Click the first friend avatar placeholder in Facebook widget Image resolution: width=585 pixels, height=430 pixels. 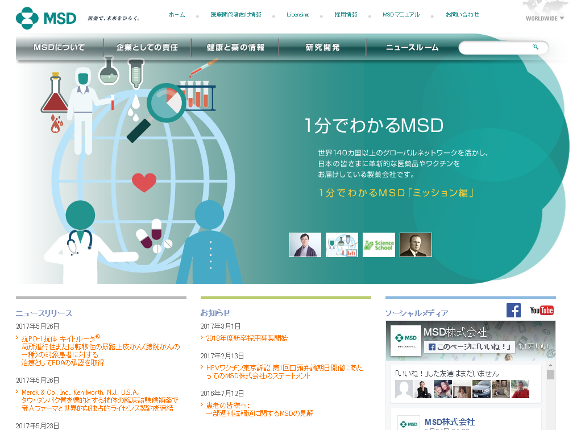point(404,389)
